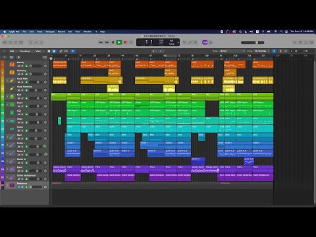
Task: Click the Forward transport button
Action: 107,42
